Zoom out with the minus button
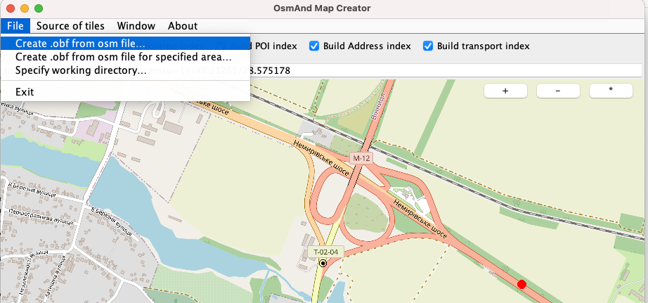This screenshot has height=303, width=648. (557, 91)
